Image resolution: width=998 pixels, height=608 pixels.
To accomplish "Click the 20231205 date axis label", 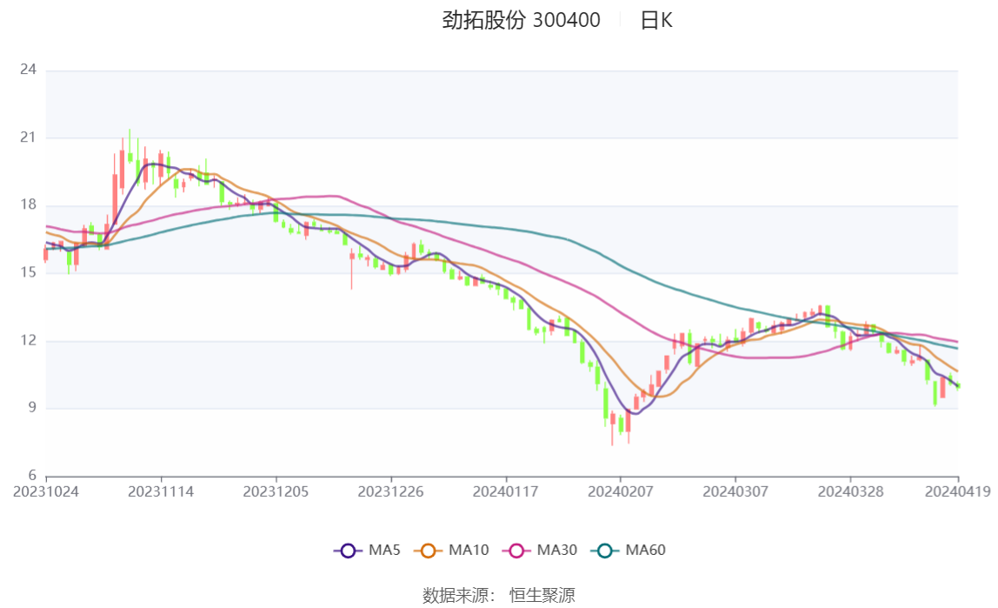I will pyautogui.click(x=276, y=491).
